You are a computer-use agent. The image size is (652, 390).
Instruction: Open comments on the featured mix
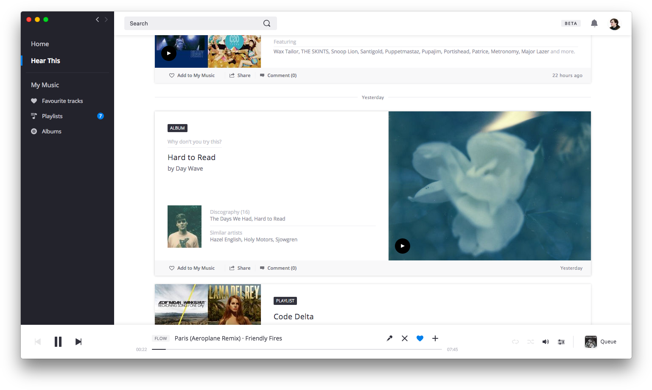click(x=278, y=75)
